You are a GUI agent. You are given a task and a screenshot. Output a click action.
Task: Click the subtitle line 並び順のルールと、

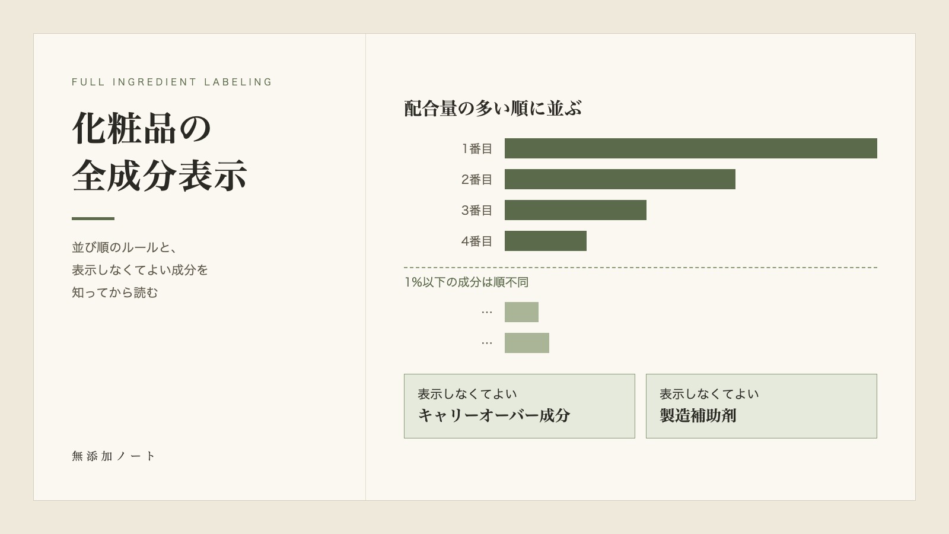click(x=125, y=247)
